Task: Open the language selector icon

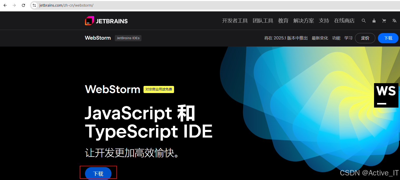Action: tap(394, 21)
